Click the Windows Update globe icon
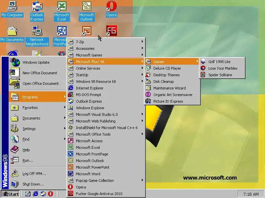265x198 pixels. point(15,62)
